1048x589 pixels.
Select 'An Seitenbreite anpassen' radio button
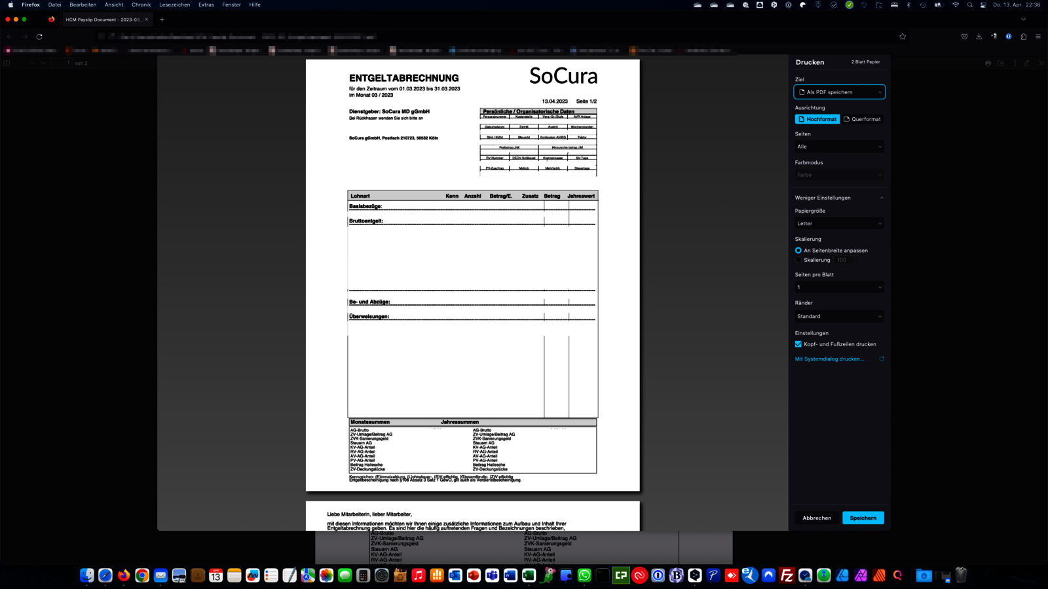click(798, 251)
